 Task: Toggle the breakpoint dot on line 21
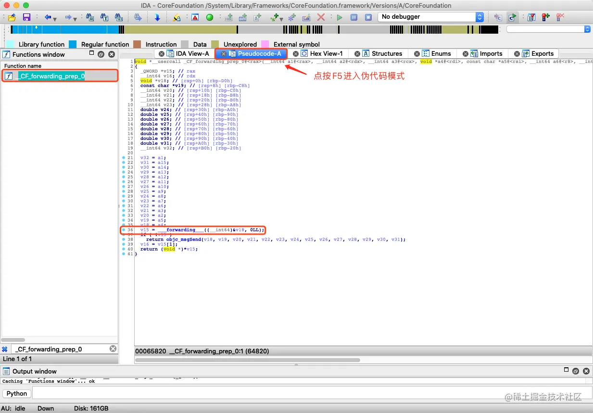124,158
